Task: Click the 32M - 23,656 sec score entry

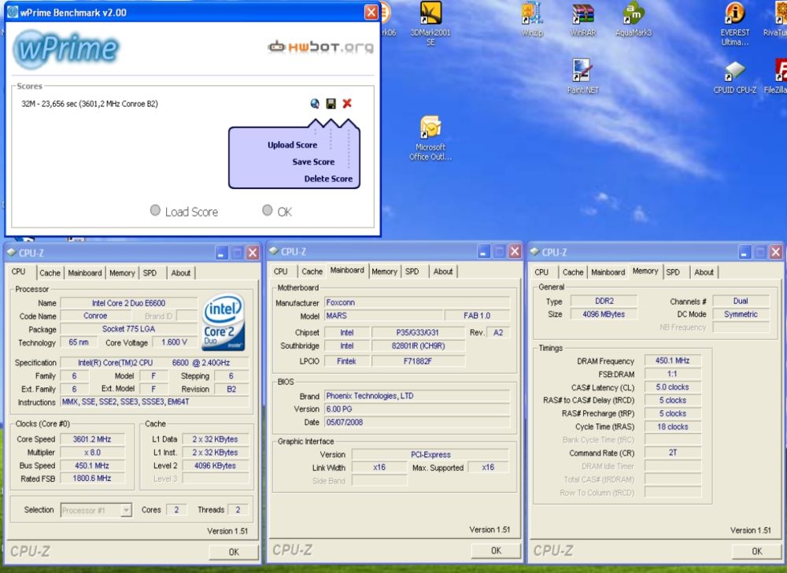Action: click(x=90, y=104)
